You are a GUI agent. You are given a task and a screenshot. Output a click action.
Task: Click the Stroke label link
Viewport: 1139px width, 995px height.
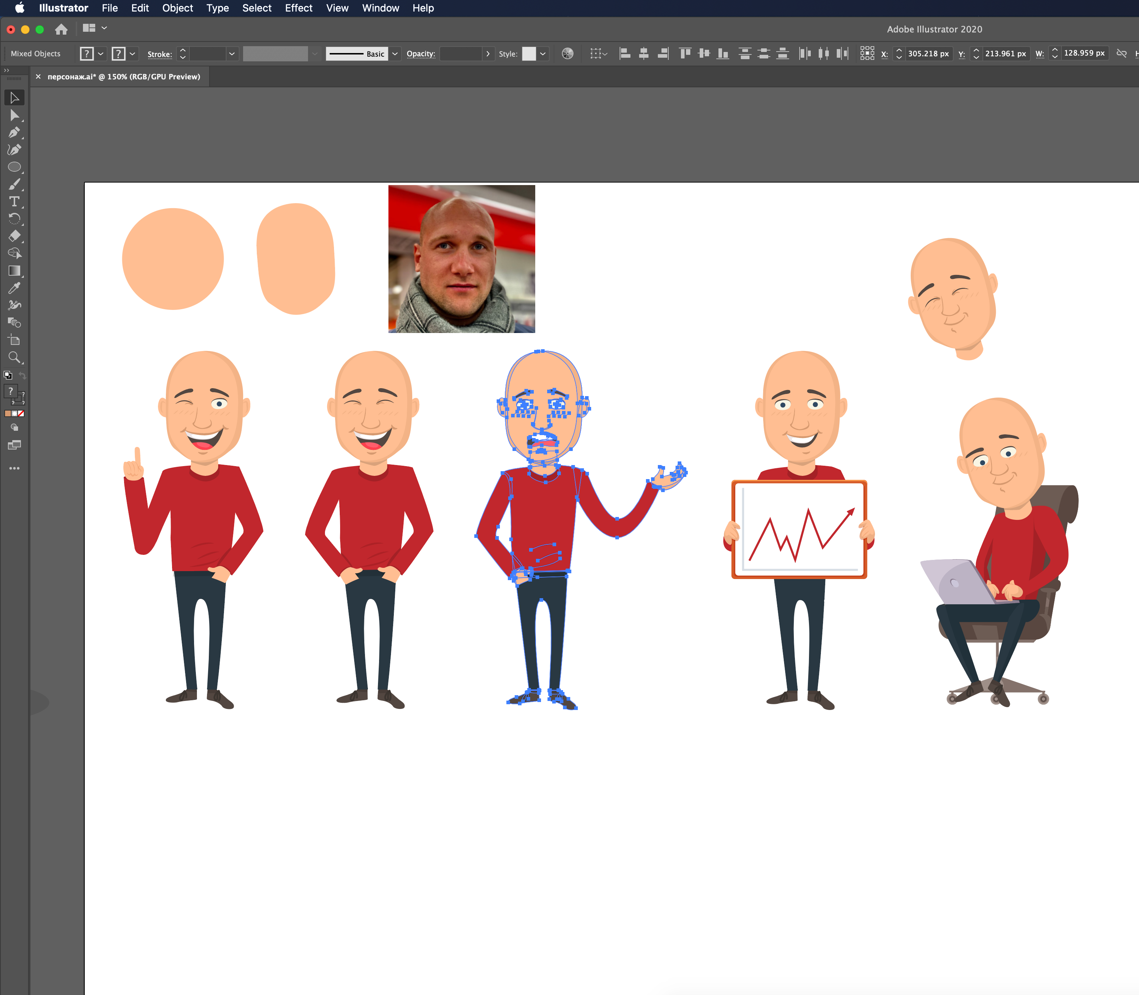pos(159,54)
